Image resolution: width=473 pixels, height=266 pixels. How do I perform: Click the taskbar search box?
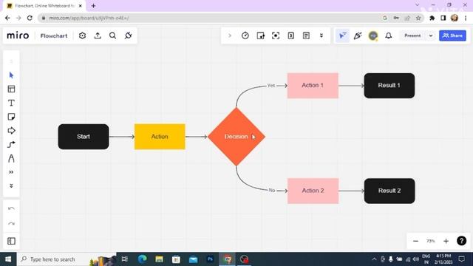click(x=67, y=259)
